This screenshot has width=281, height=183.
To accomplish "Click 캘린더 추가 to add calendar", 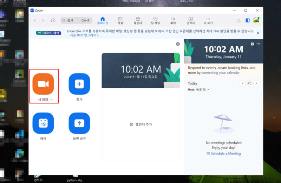I will coord(141,124).
